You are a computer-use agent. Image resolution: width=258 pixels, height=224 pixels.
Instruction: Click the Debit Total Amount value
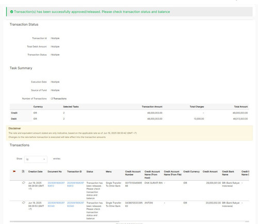click(x=240, y=119)
